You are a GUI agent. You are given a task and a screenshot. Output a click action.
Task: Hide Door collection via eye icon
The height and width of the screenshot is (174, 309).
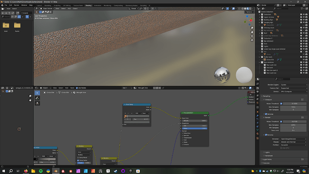tap(304, 43)
